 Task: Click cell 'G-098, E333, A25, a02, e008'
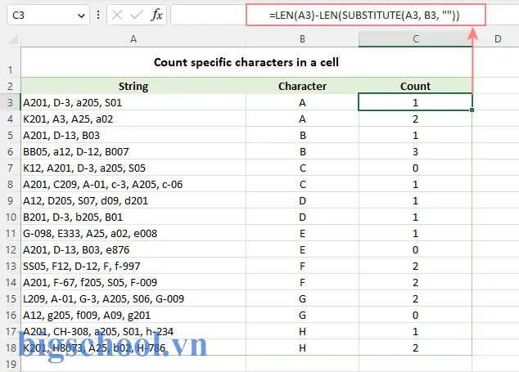pyautogui.click(x=133, y=234)
